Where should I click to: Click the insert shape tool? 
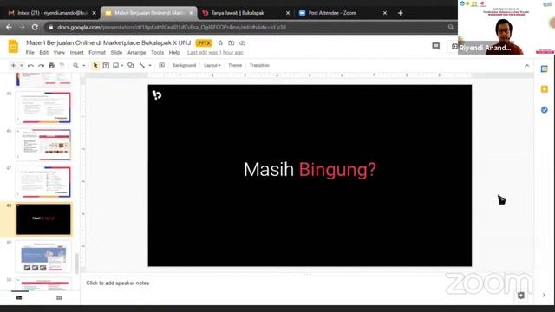(x=131, y=66)
